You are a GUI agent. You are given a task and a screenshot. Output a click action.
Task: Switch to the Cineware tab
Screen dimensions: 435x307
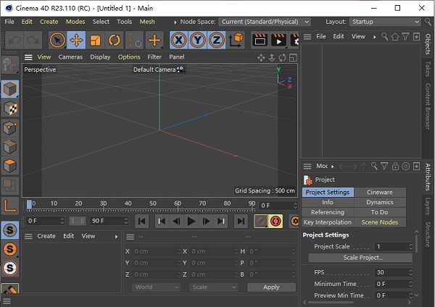click(379, 192)
